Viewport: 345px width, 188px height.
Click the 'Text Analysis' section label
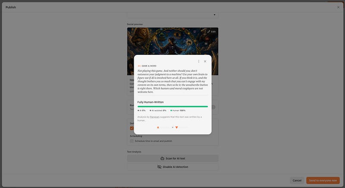point(134,152)
